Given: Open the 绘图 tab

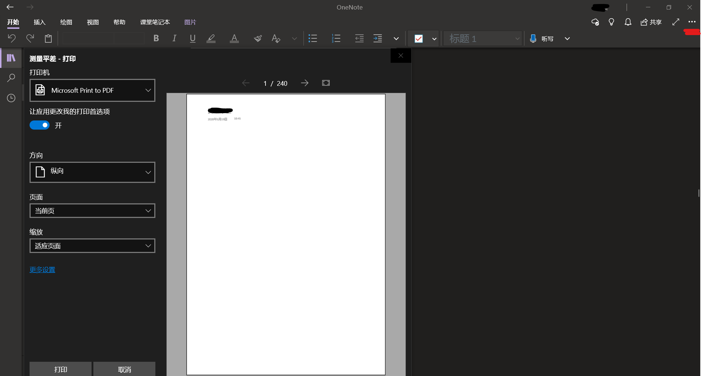Looking at the screenshot, I should coord(66,22).
